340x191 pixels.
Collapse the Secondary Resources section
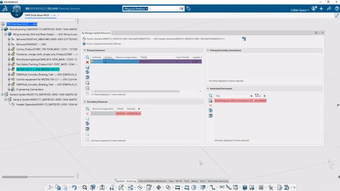click(x=85, y=102)
